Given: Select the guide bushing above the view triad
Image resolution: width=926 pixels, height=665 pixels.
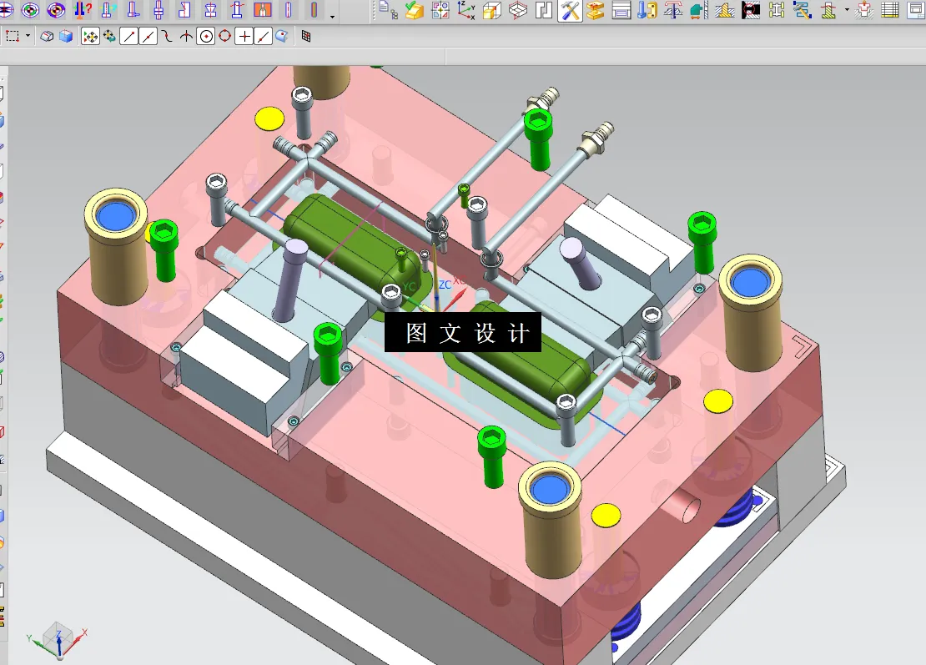Looking at the screenshot, I should [x=116, y=247].
